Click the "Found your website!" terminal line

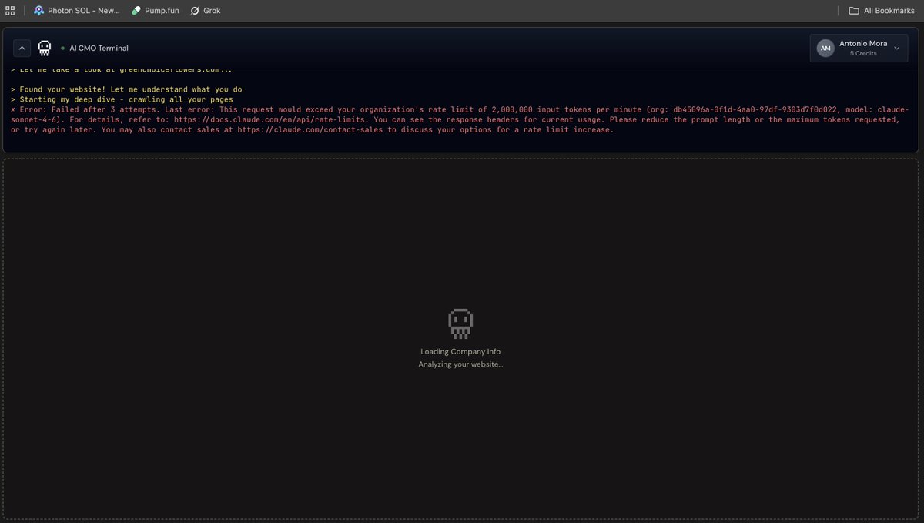126,89
